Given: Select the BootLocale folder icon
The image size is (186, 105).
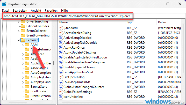Looking at the screenshot, I should pyautogui.click(x=27, y=91).
